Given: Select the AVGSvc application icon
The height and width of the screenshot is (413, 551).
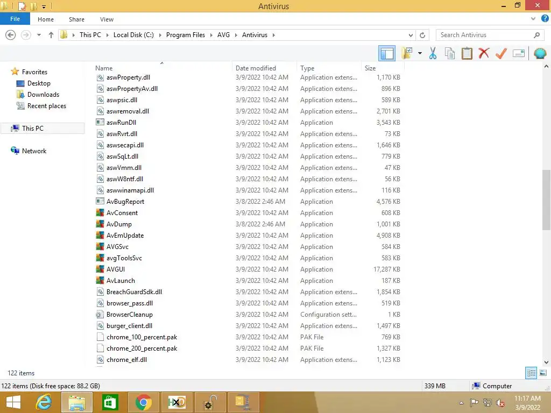Looking at the screenshot, I should pyautogui.click(x=100, y=247).
